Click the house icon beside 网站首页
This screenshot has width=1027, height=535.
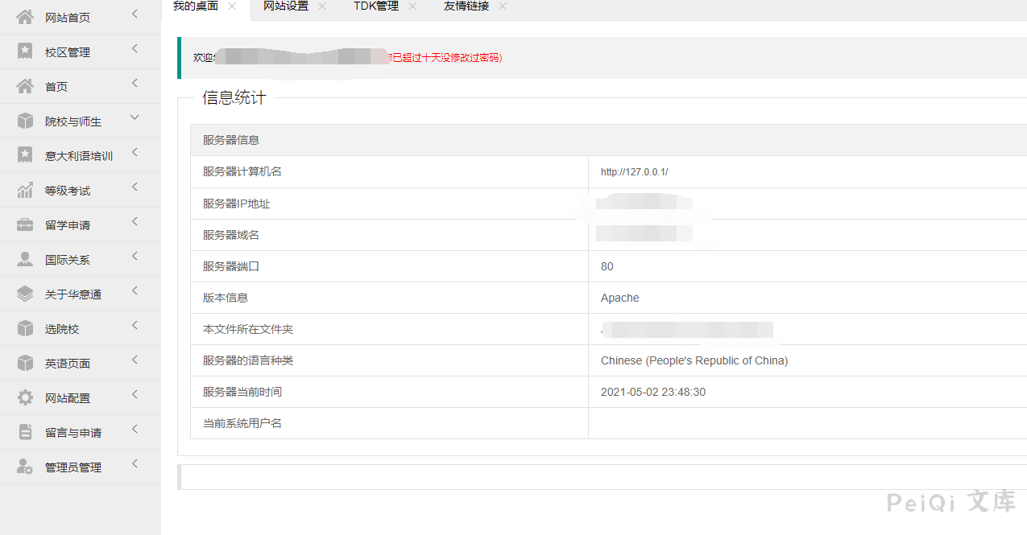coord(25,17)
